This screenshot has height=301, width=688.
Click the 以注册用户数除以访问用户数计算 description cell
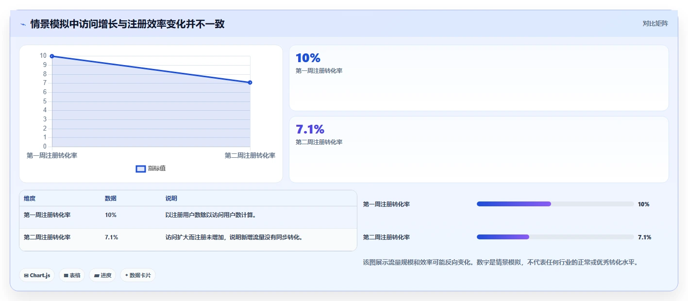pos(211,215)
